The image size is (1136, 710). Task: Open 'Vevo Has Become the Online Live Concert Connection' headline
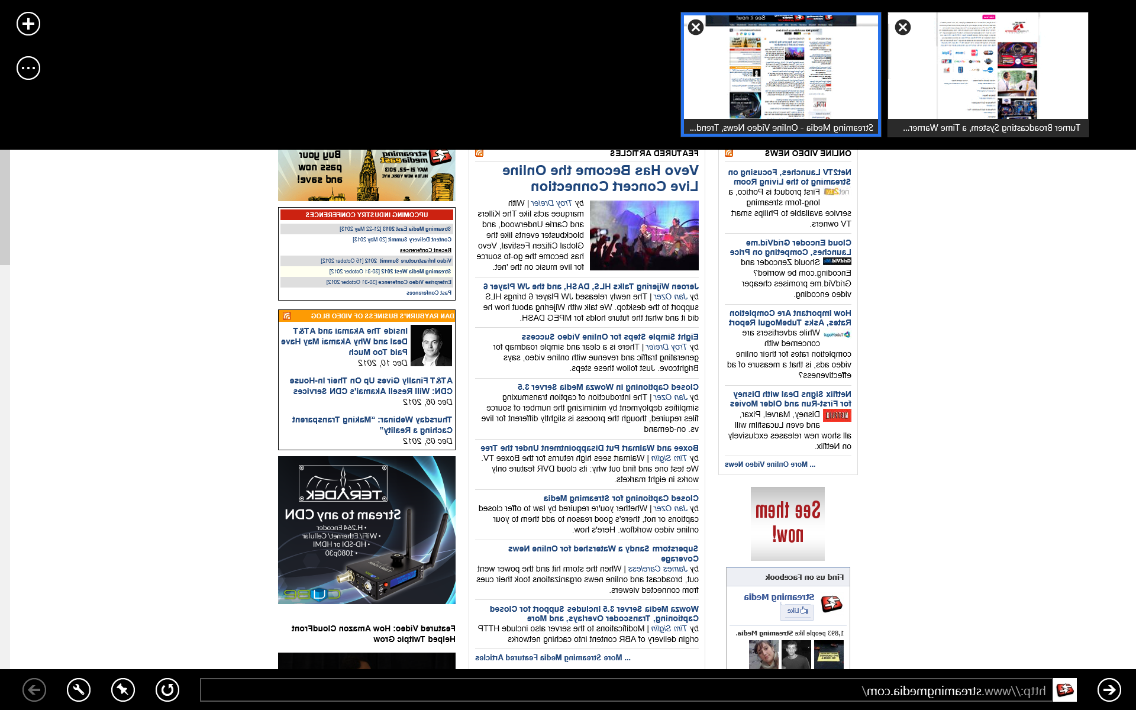pos(600,178)
